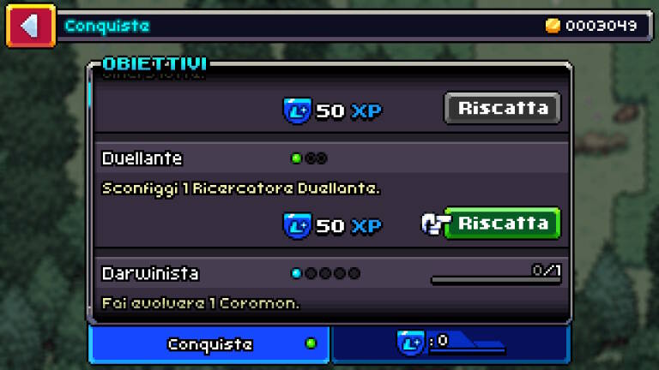Click the Conquiste header title

[x=107, y=26]
